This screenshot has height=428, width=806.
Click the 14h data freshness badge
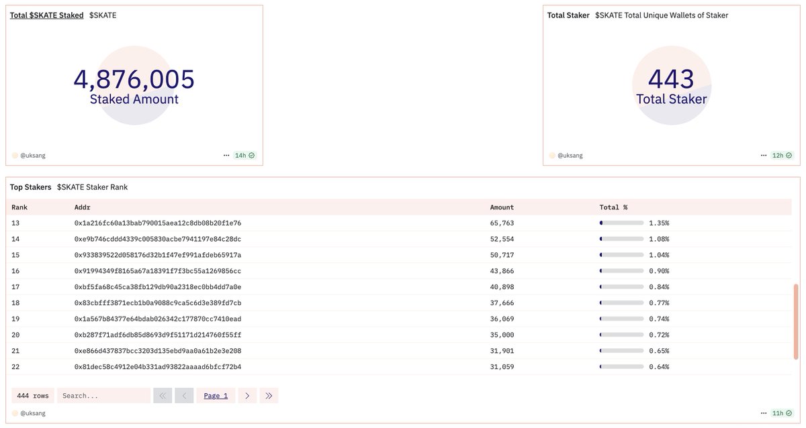241,155
